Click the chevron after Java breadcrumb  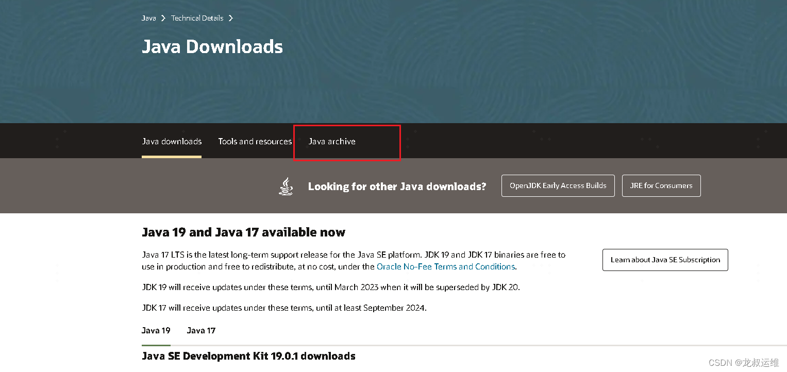click(161, 18)
